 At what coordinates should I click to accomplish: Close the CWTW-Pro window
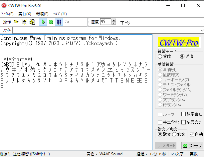198,5
